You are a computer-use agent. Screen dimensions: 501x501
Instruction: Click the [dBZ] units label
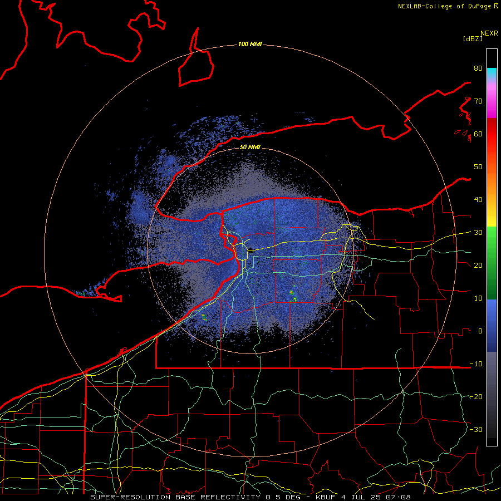point(473,39)
